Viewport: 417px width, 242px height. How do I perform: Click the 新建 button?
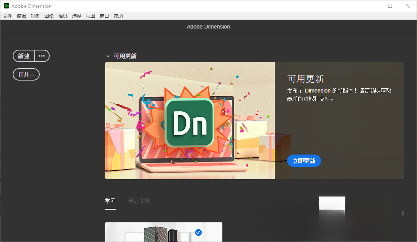pyautogui.click(x=24, y=56)
